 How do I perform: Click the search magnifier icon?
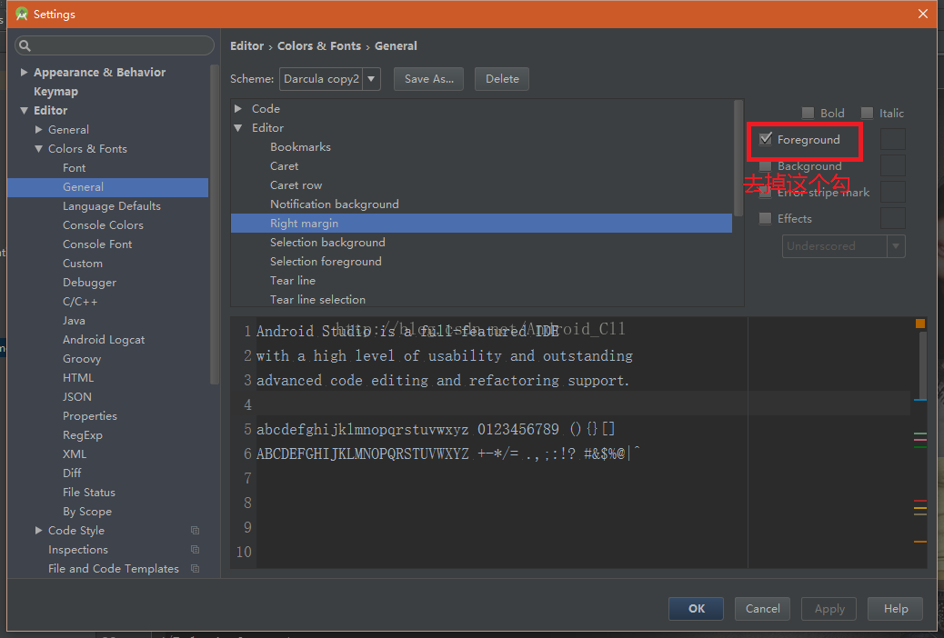(x=25, y=45)
